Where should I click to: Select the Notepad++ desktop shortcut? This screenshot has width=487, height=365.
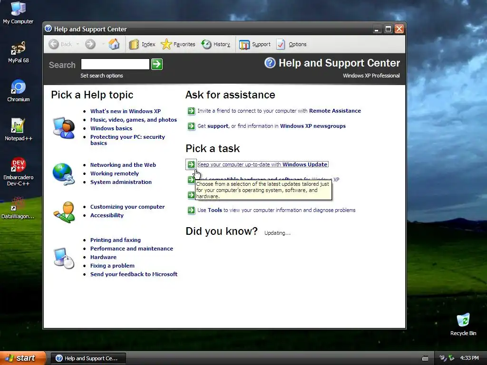click(x=19, y=130)
